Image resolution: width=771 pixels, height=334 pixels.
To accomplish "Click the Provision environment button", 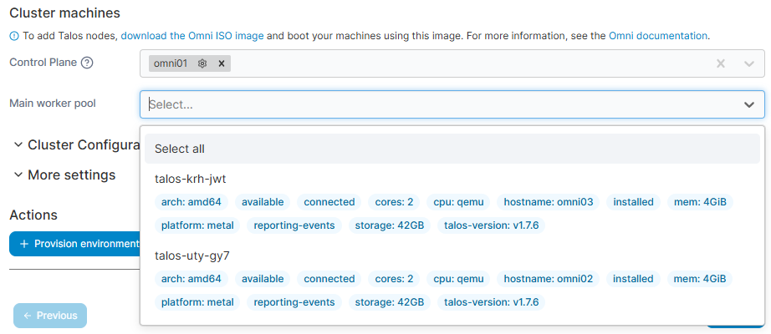I will (75, 244).
